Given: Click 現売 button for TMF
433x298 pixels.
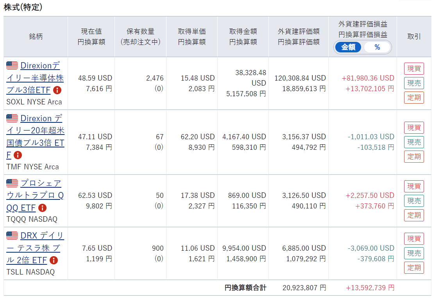Looking at the screenshot, I should point(414,142).
